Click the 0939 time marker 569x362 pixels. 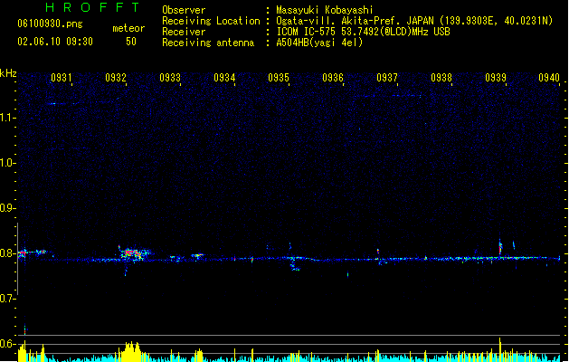496,78
